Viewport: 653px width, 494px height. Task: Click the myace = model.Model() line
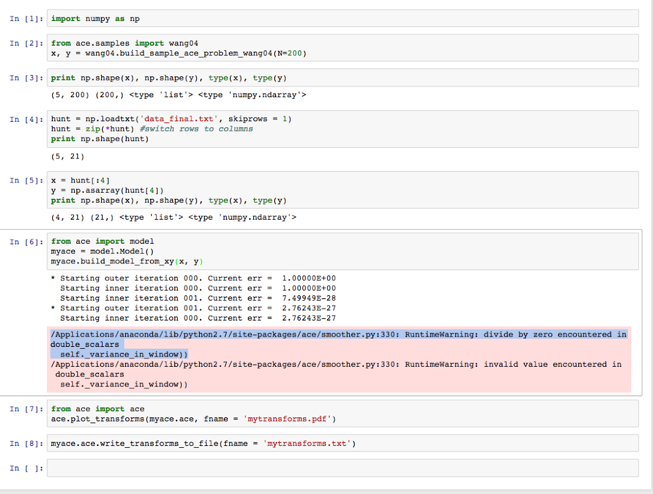tap(103, 251)
